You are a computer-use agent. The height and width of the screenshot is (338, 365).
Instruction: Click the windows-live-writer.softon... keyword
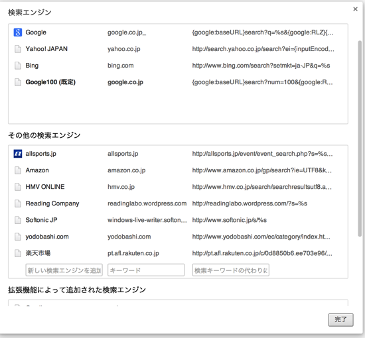tap(147, 220)
